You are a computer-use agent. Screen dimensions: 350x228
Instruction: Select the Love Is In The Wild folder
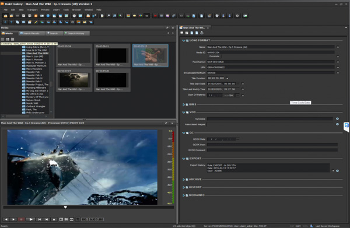(34, 50)
